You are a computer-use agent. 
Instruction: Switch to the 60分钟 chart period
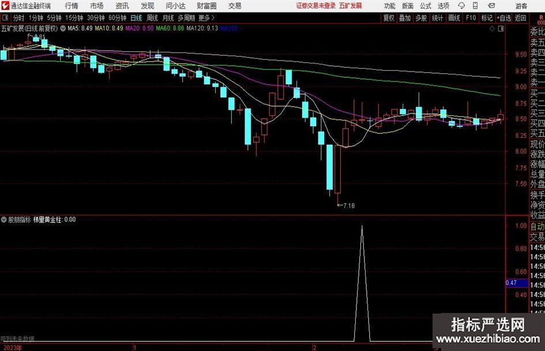tap(118, 18)
